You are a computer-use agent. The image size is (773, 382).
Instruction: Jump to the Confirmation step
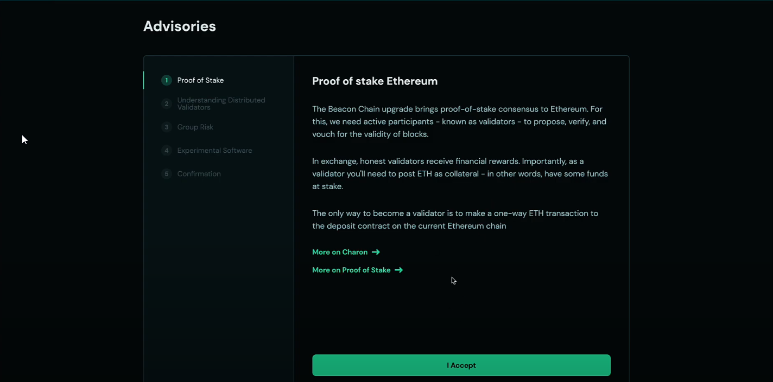point(199,174)
